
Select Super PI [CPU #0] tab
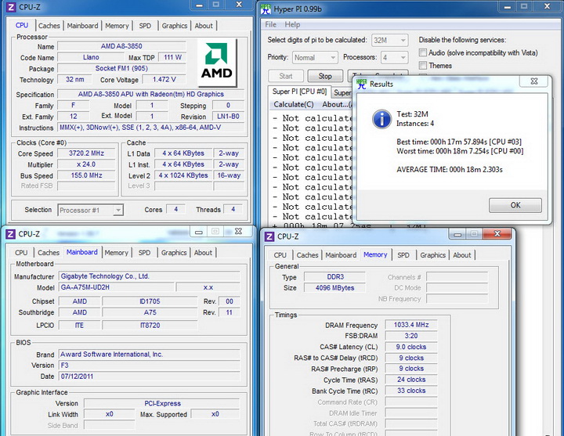coord(299,92)
